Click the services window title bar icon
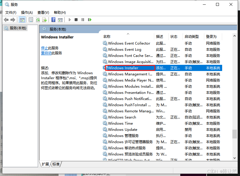Viewport: 240px width, 176px height. point(7,4)
